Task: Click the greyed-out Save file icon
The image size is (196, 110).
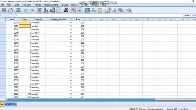Action: pos(4,10)
